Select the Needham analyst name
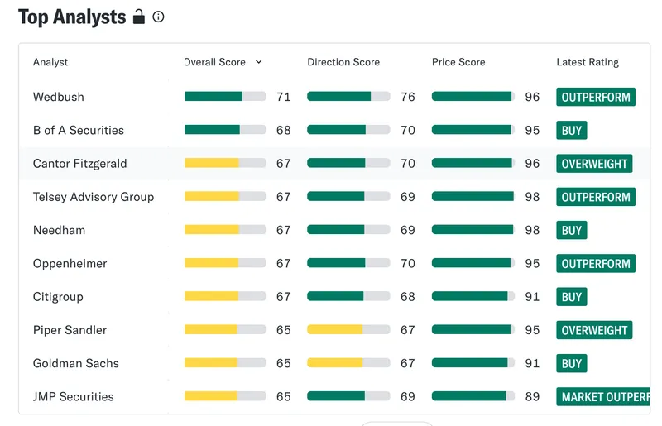Screen dimensions: 662x426 point(59,230)
